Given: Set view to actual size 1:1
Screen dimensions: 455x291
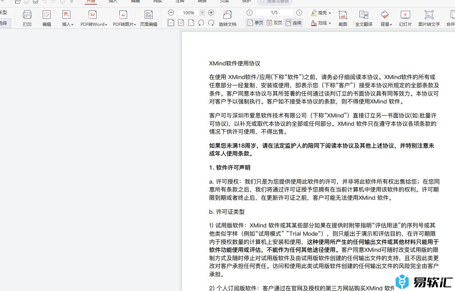Looking at the screenshot, I should (171, 23).
